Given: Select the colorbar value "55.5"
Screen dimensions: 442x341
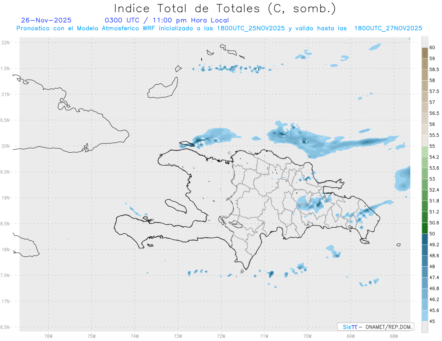Looking at the screenshot, I should point(434,135).
